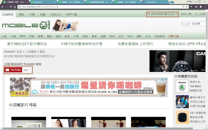
Task: Reload the page with the refresh icon
Action: (11, 7)
